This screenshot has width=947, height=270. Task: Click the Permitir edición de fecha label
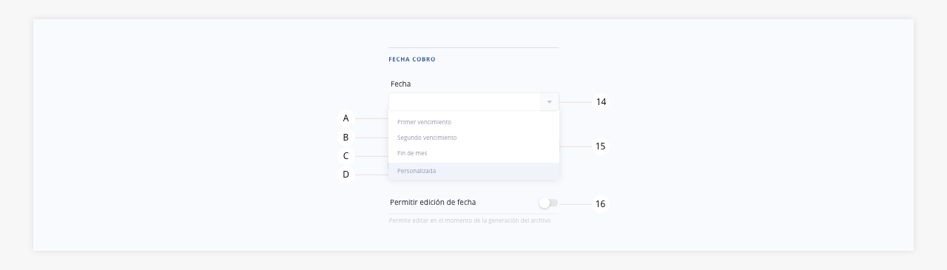click(433, 202)
